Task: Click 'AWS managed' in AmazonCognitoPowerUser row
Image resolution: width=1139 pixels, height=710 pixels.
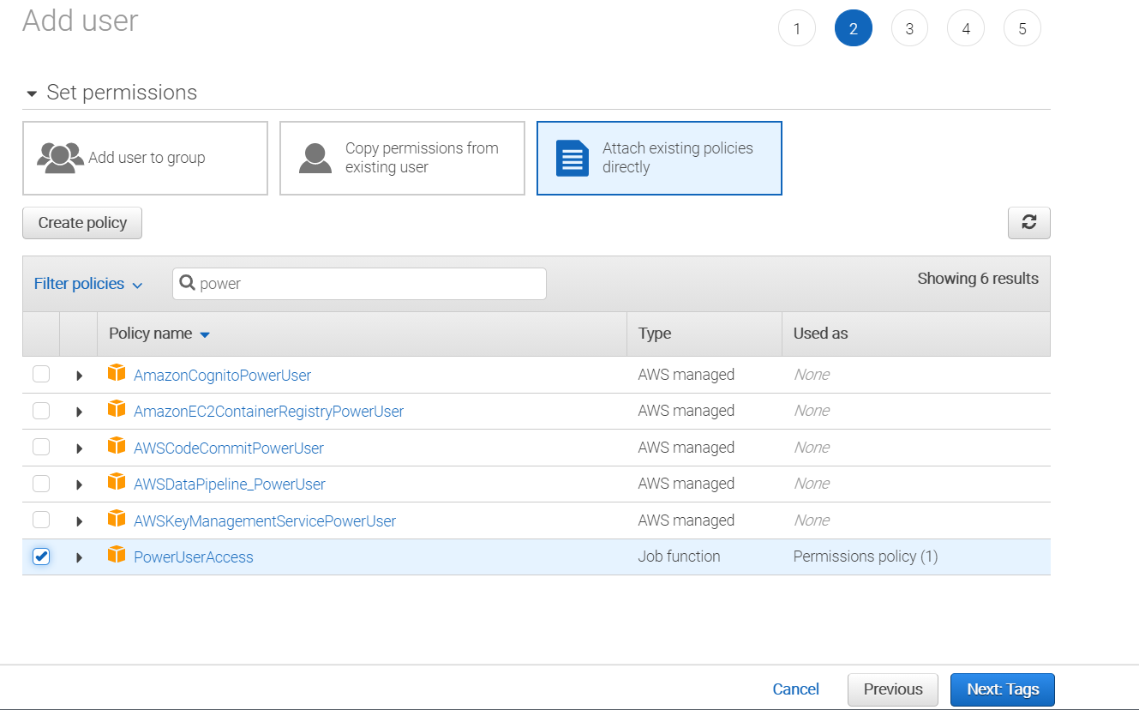Action: point(686,375)
